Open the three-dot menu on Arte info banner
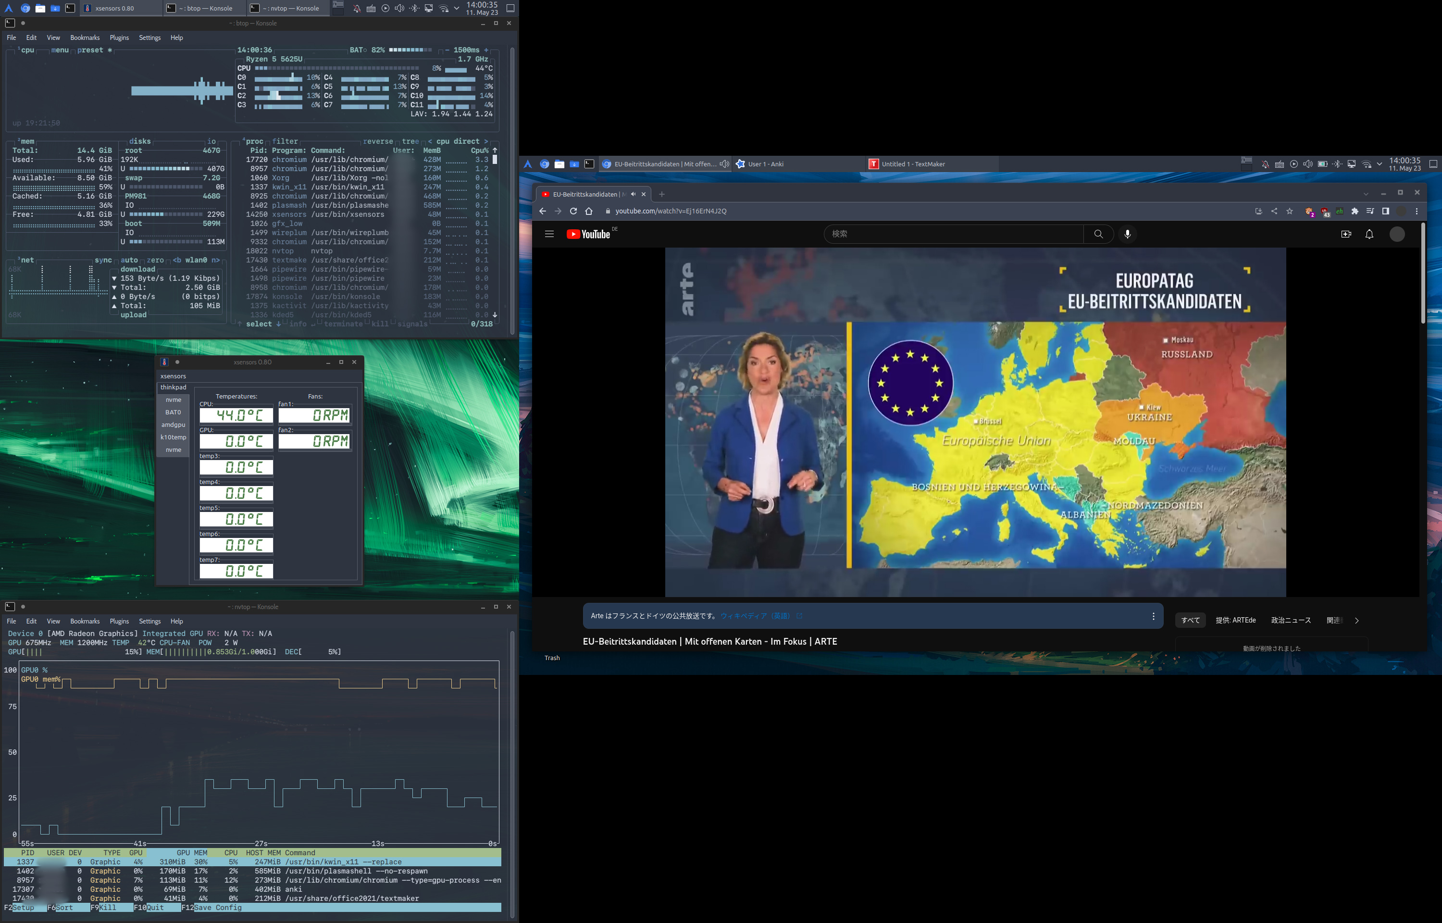The image size is (1442, 923). [1153, 616]
